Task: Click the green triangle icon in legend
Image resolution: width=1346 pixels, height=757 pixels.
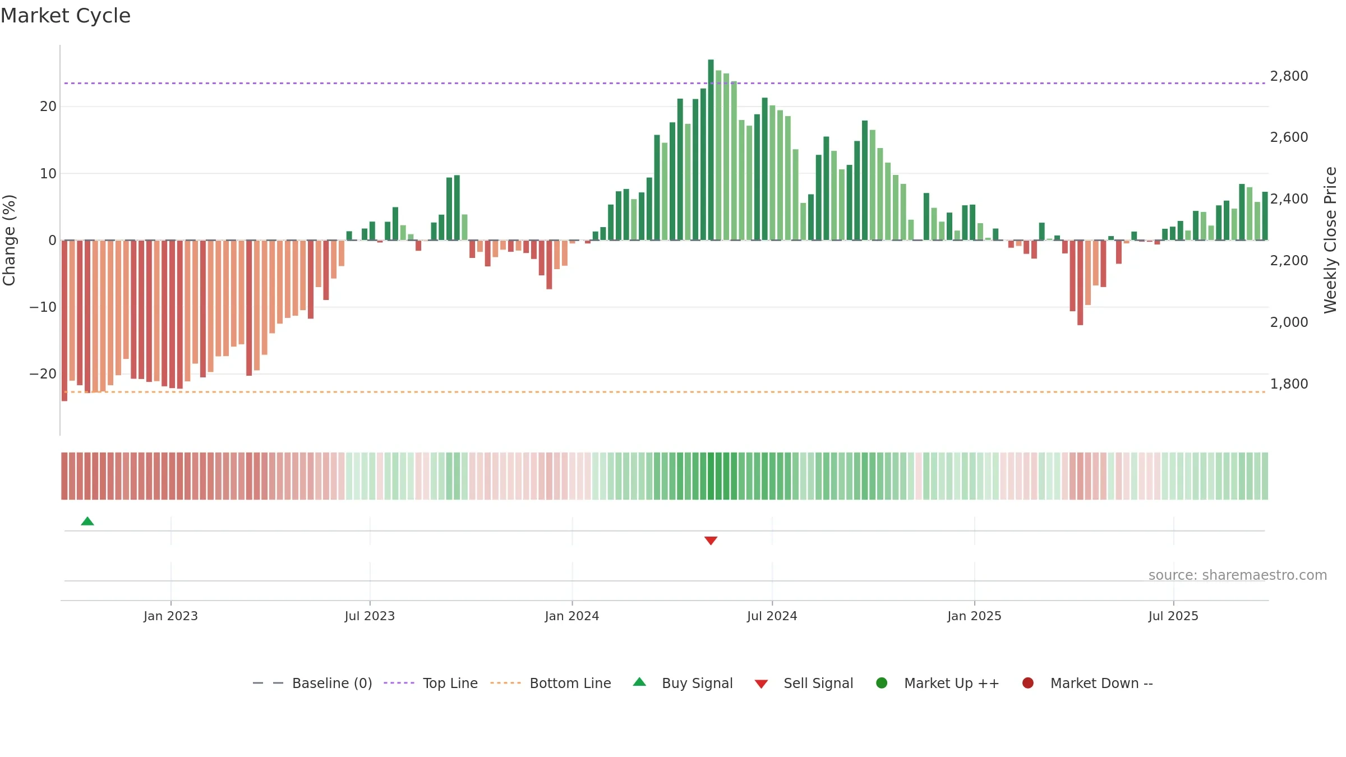Action: click(x=639, y=682)
